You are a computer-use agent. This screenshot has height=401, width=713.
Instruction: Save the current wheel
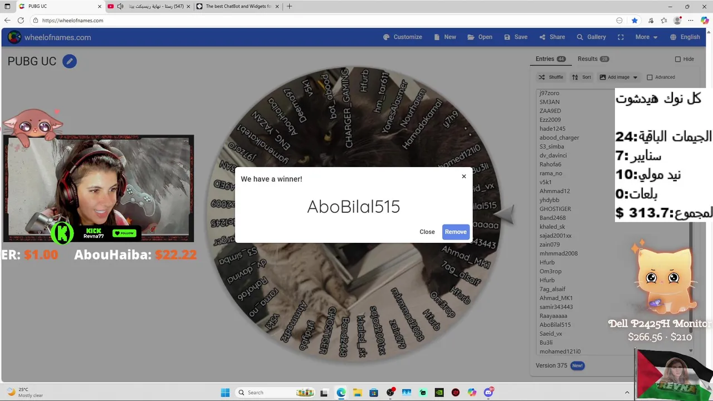[x=515, y=37]
